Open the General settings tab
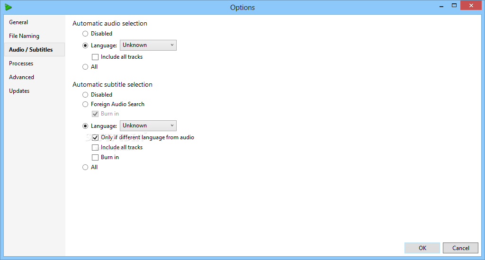485x260 pixels. click(x=34, y=22)
